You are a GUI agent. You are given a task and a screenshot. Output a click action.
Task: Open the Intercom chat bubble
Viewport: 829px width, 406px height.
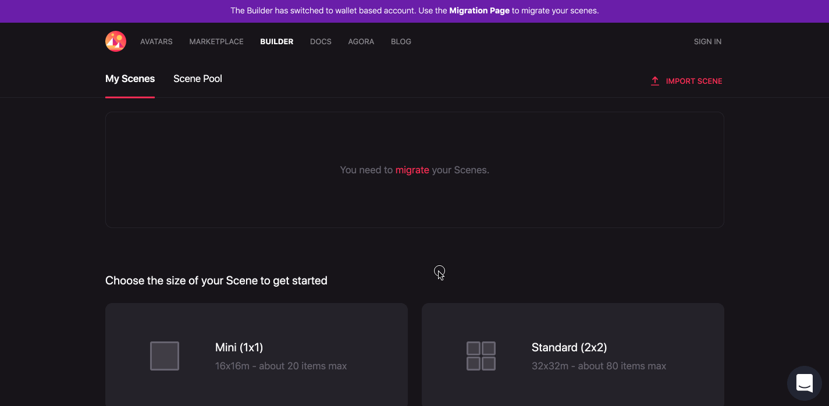(x=804, y=383)
